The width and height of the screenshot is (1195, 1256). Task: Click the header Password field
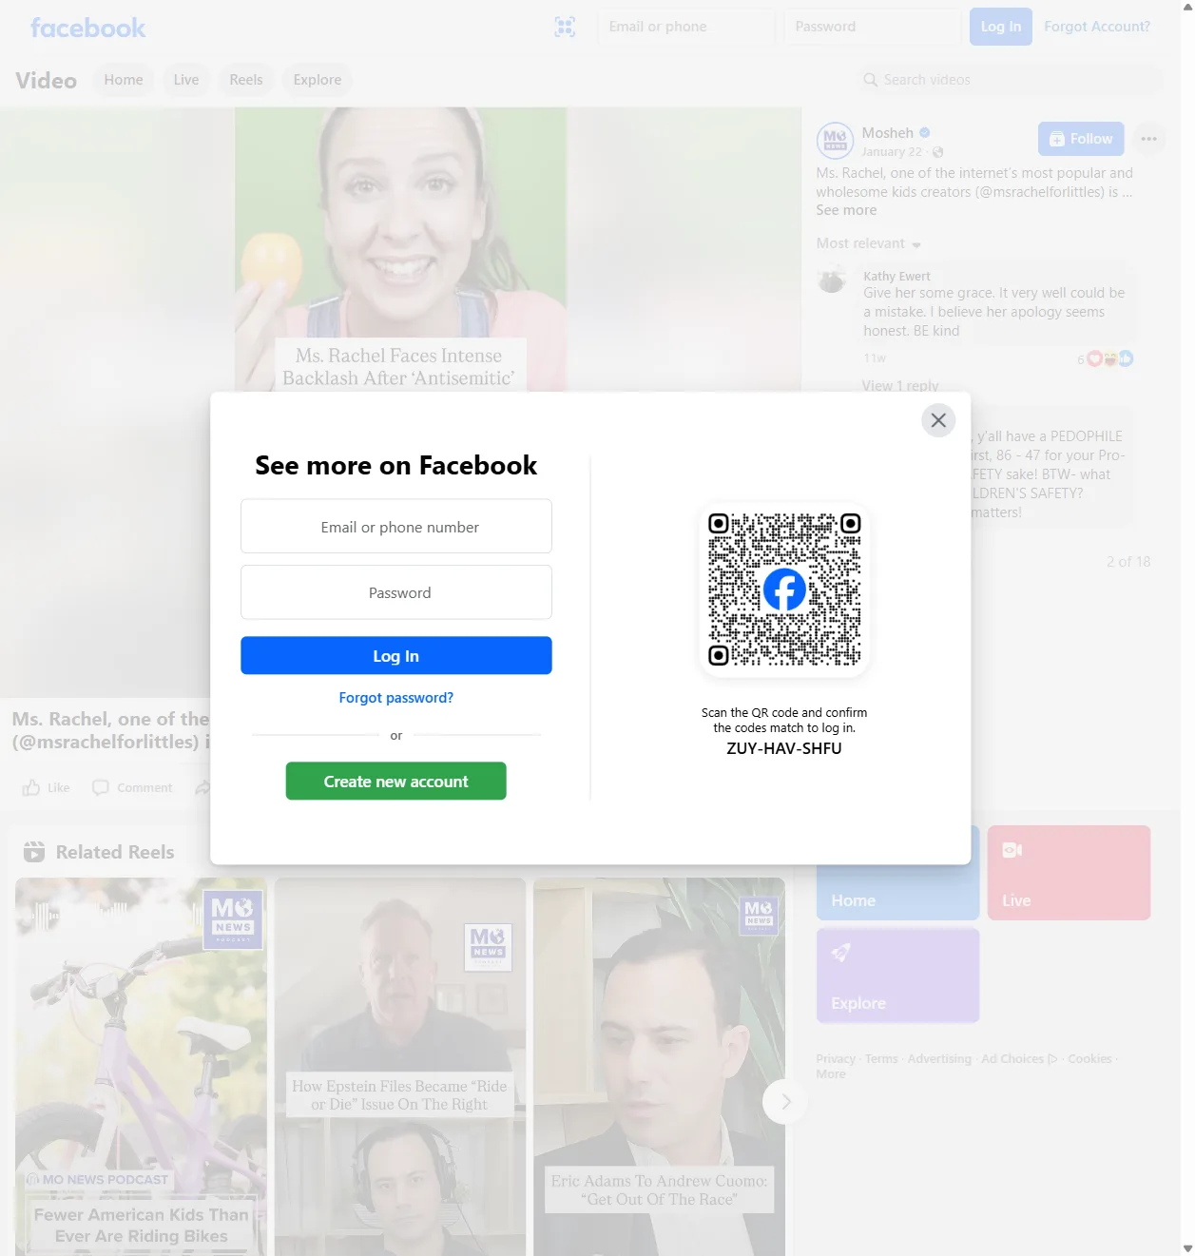(872, 27)
